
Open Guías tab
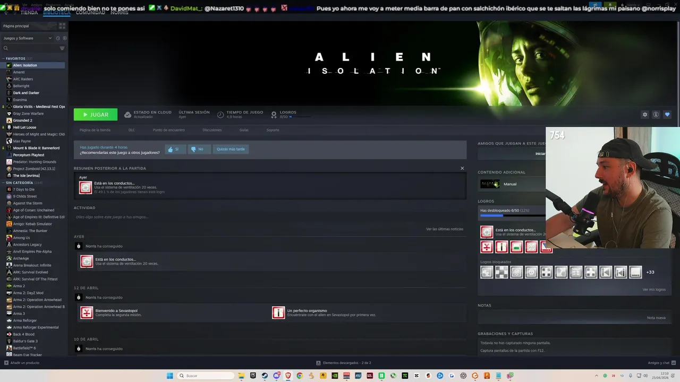coord(244,130)
